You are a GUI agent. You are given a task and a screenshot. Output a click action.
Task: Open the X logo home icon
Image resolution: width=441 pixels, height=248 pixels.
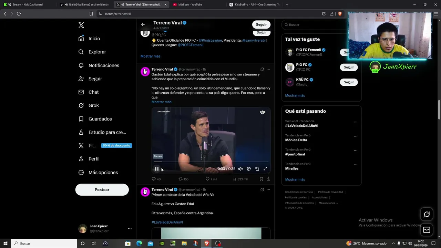(81, 25)
